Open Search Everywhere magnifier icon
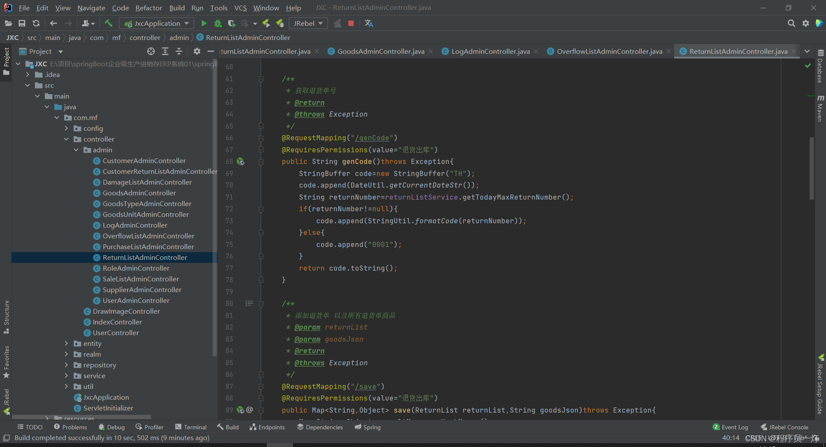 [x=791, y=23]
